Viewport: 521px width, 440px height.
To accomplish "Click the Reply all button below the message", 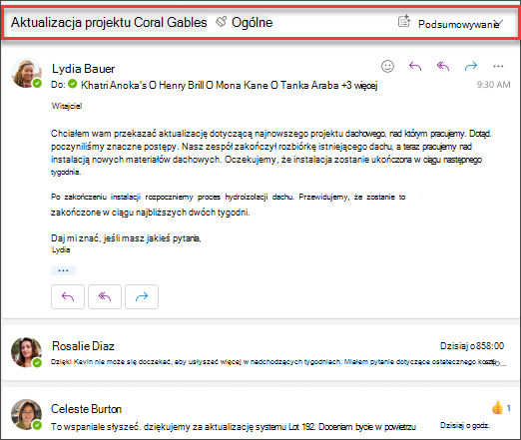I will click(x=105, y=296).
